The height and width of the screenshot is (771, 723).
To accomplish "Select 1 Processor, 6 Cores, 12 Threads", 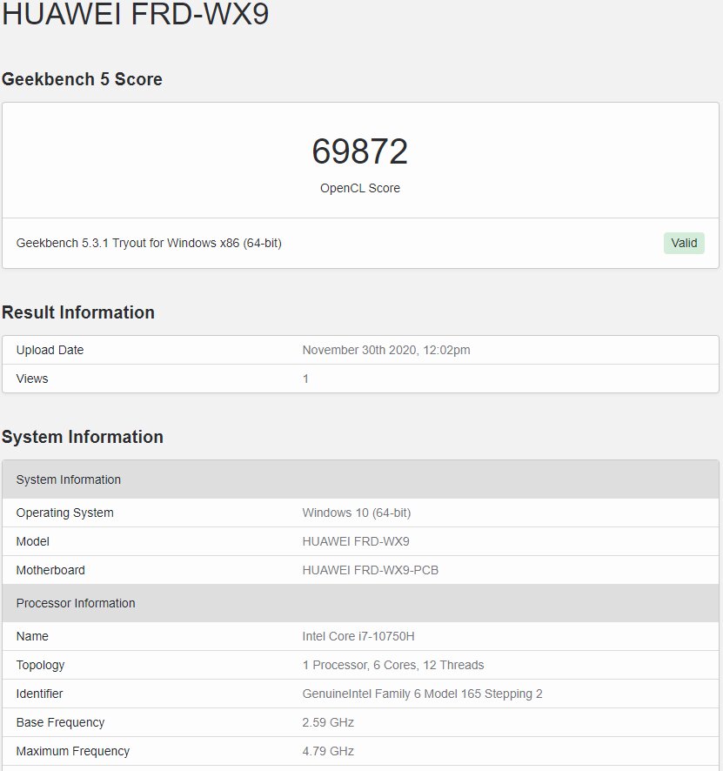I will [392, 666].
